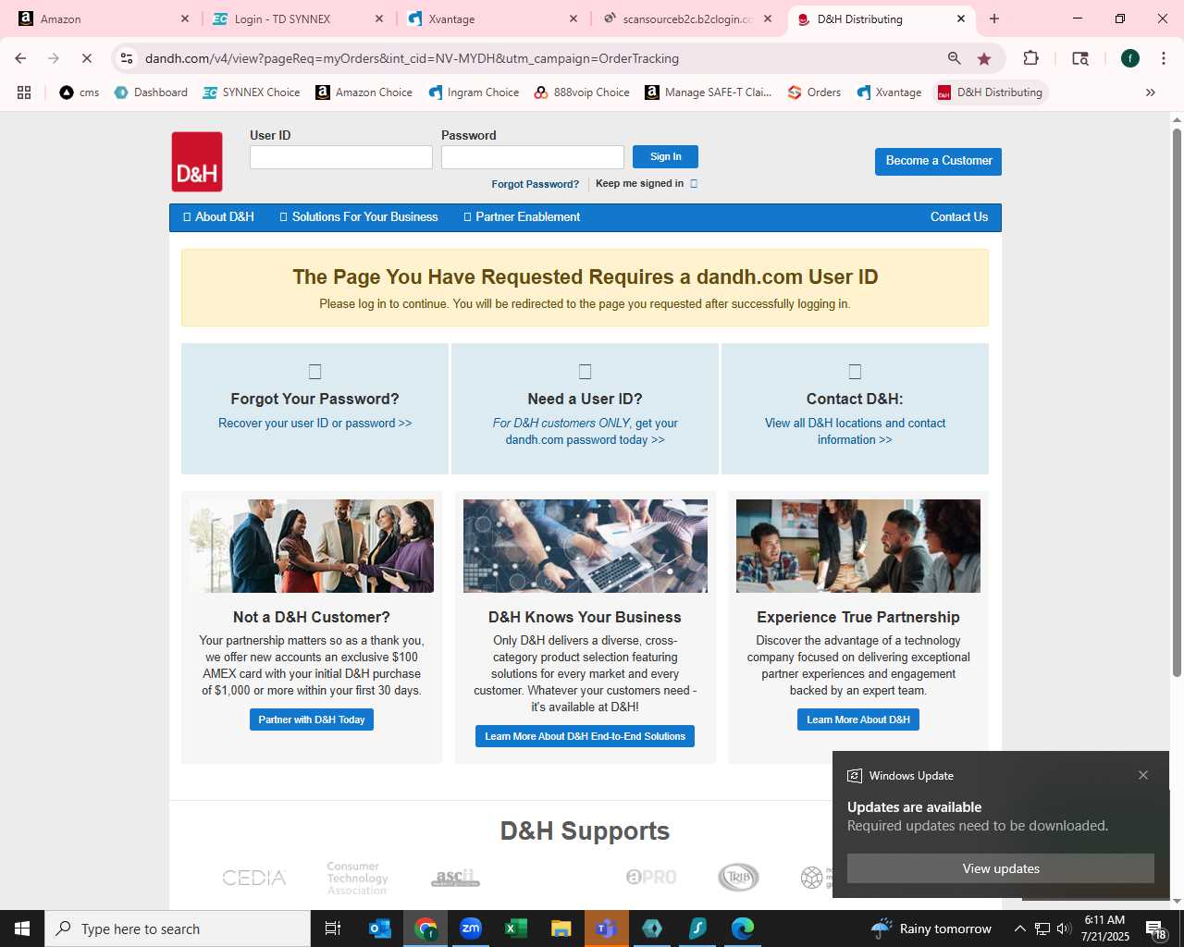Open Chrome three-dot menu
The image size is (1184, 947).
(1163, 58)
